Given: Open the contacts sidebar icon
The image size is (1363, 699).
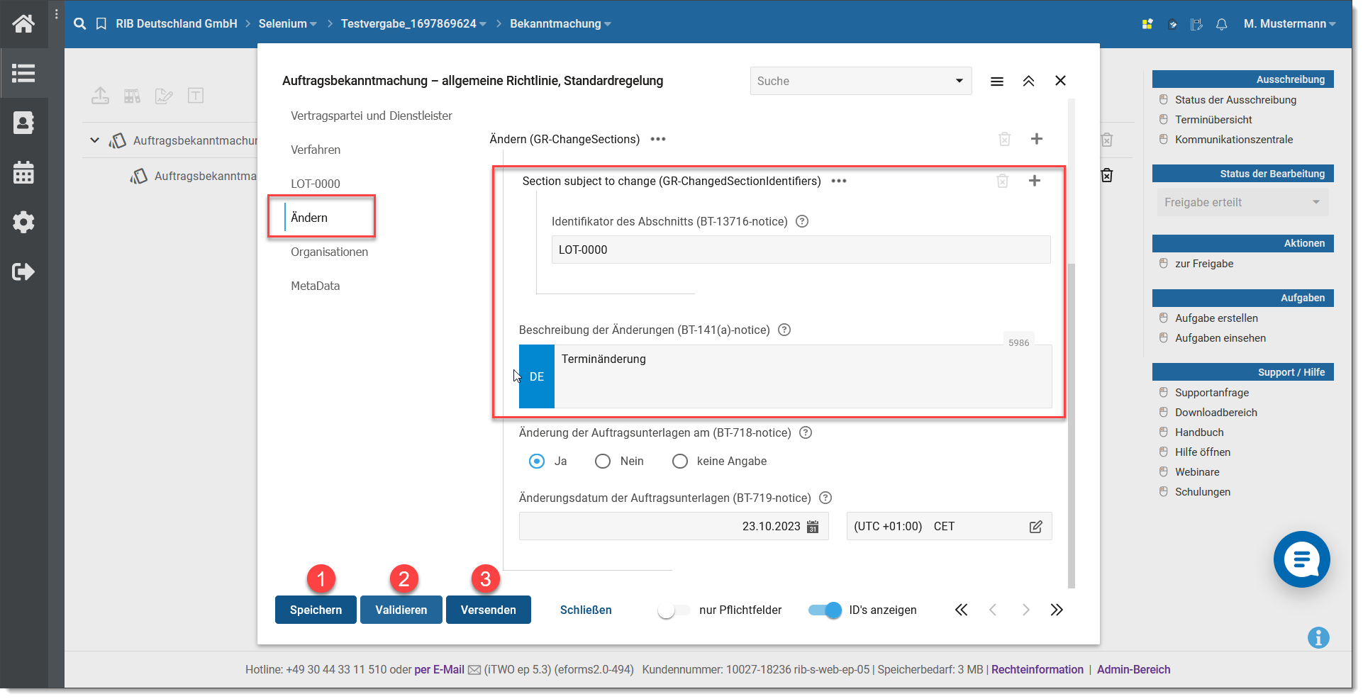Looking at the screenshot, I should [x=23, y=123].
